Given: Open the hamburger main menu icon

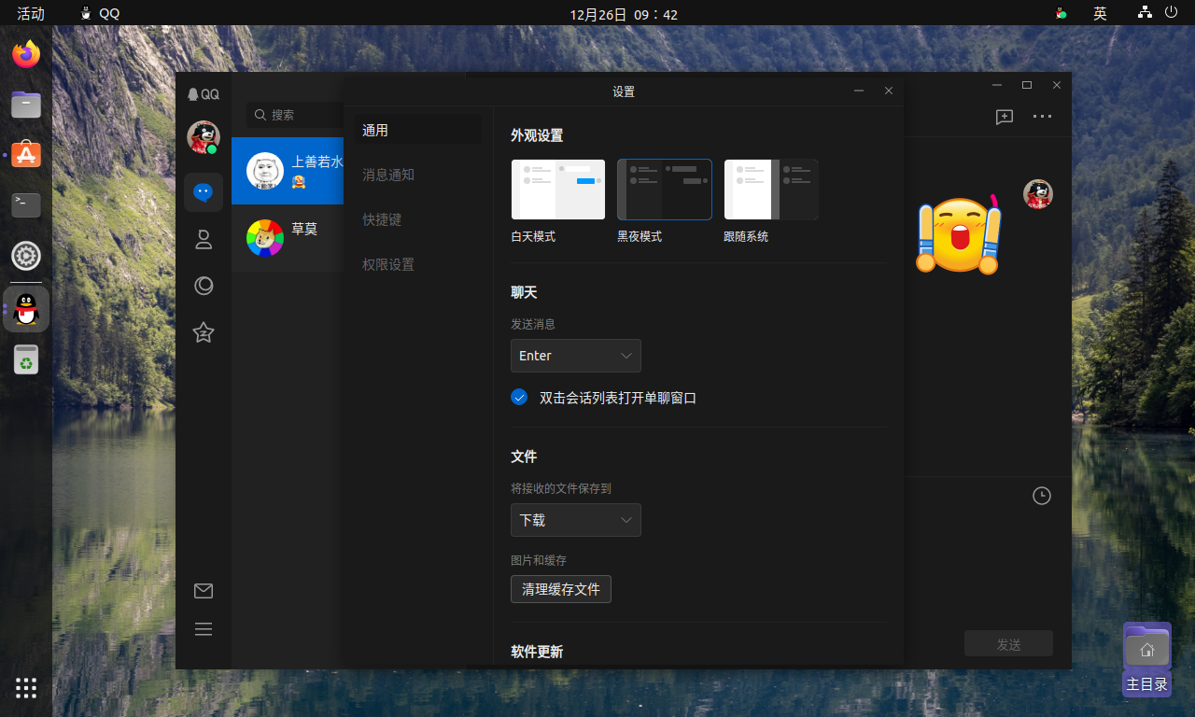Looking at the screenshot, I should pyautogui.click(x=204, y=629).
